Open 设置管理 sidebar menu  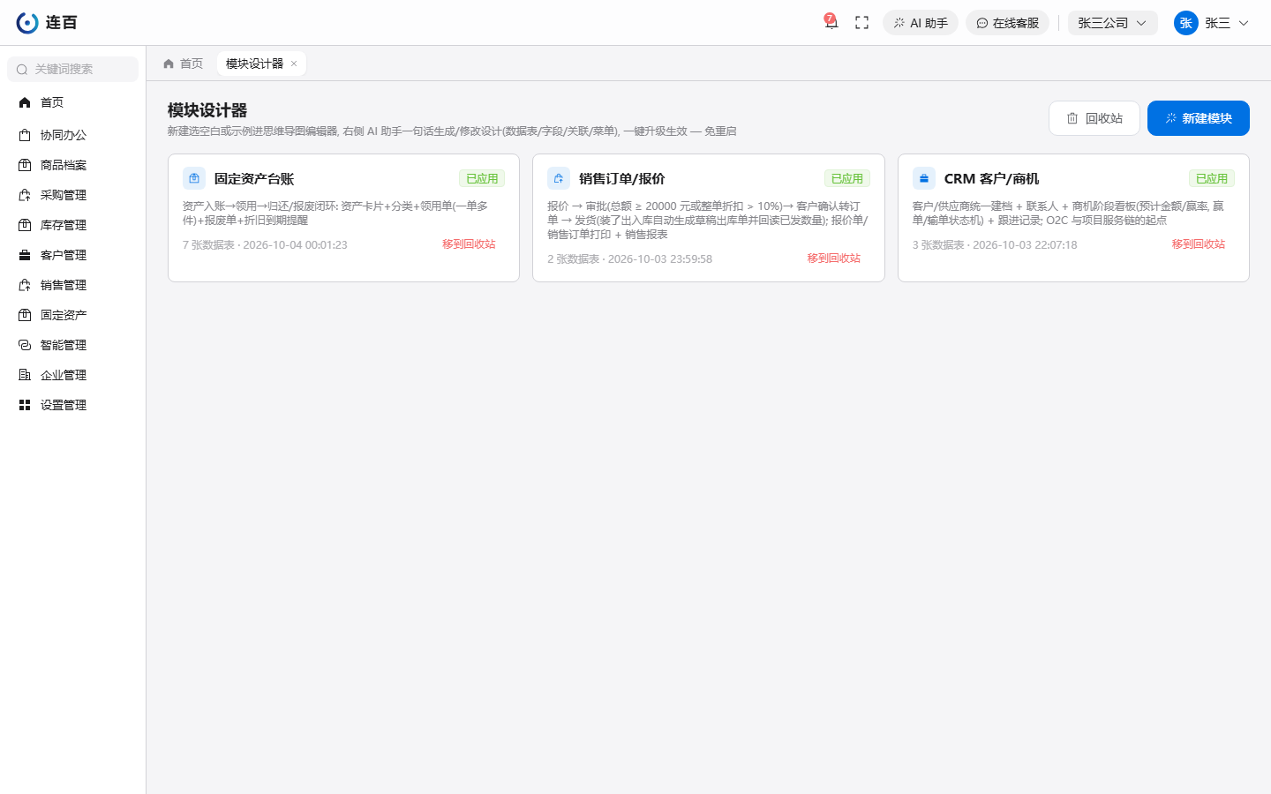pyautogui.click(x=72, y=405)
